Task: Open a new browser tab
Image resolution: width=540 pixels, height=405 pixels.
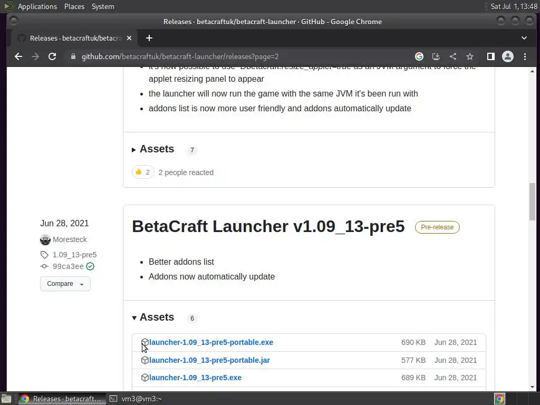Action: point(149,38)
